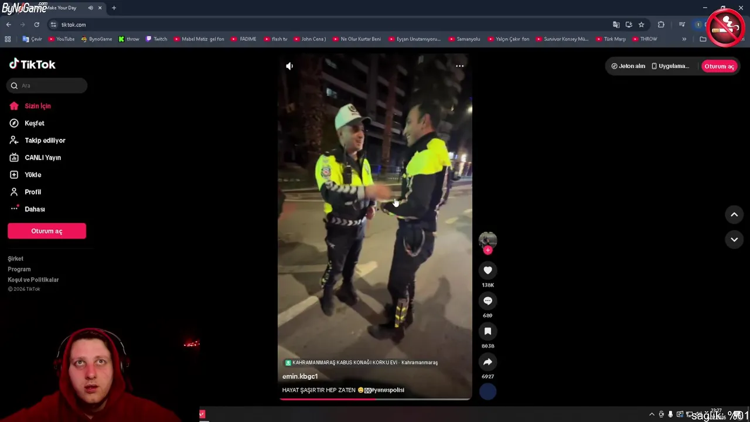This screenshot has width=750, height=422.
Task: Toggle the video mute speaker icon
Action: [289, 66]
